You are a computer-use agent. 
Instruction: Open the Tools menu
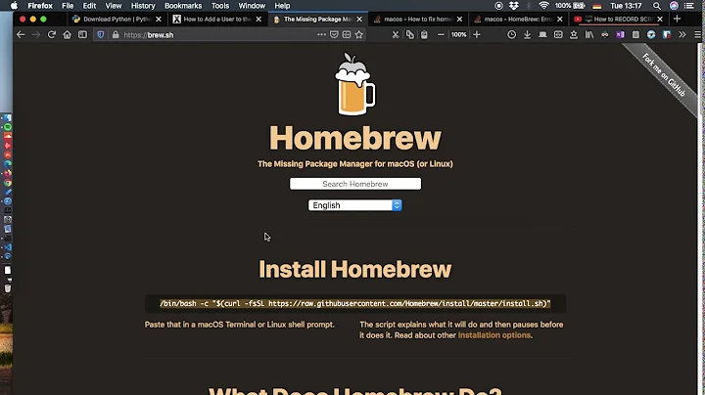pos(220,6)
